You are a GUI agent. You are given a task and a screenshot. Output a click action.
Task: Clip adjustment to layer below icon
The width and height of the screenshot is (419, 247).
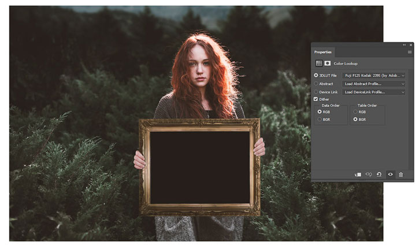point(358,174)
